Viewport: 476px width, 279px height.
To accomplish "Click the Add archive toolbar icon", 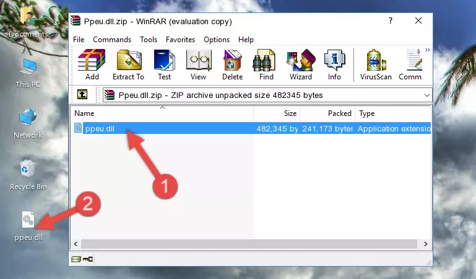I will [92, 64].
